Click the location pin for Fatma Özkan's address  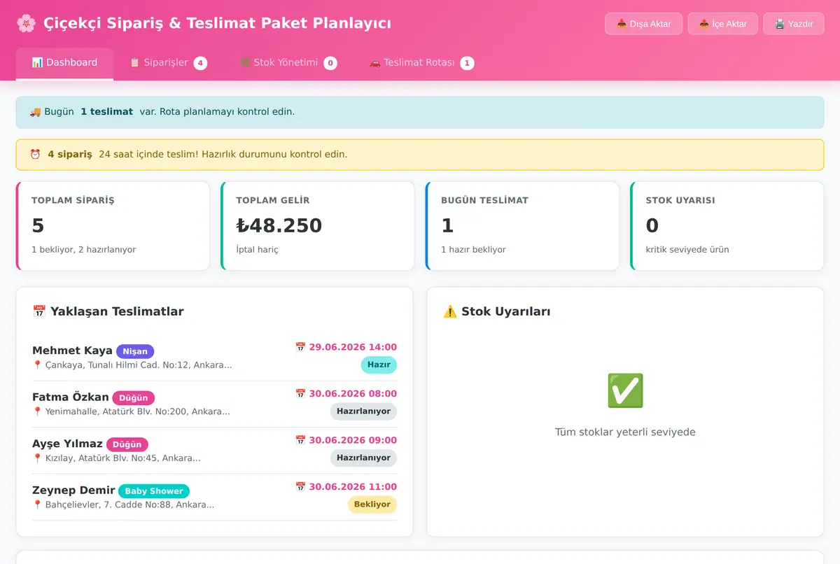tap(38, 411)
